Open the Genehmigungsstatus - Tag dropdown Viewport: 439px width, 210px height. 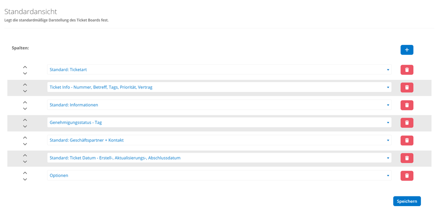pyautogui.click(x=219, y=122)
